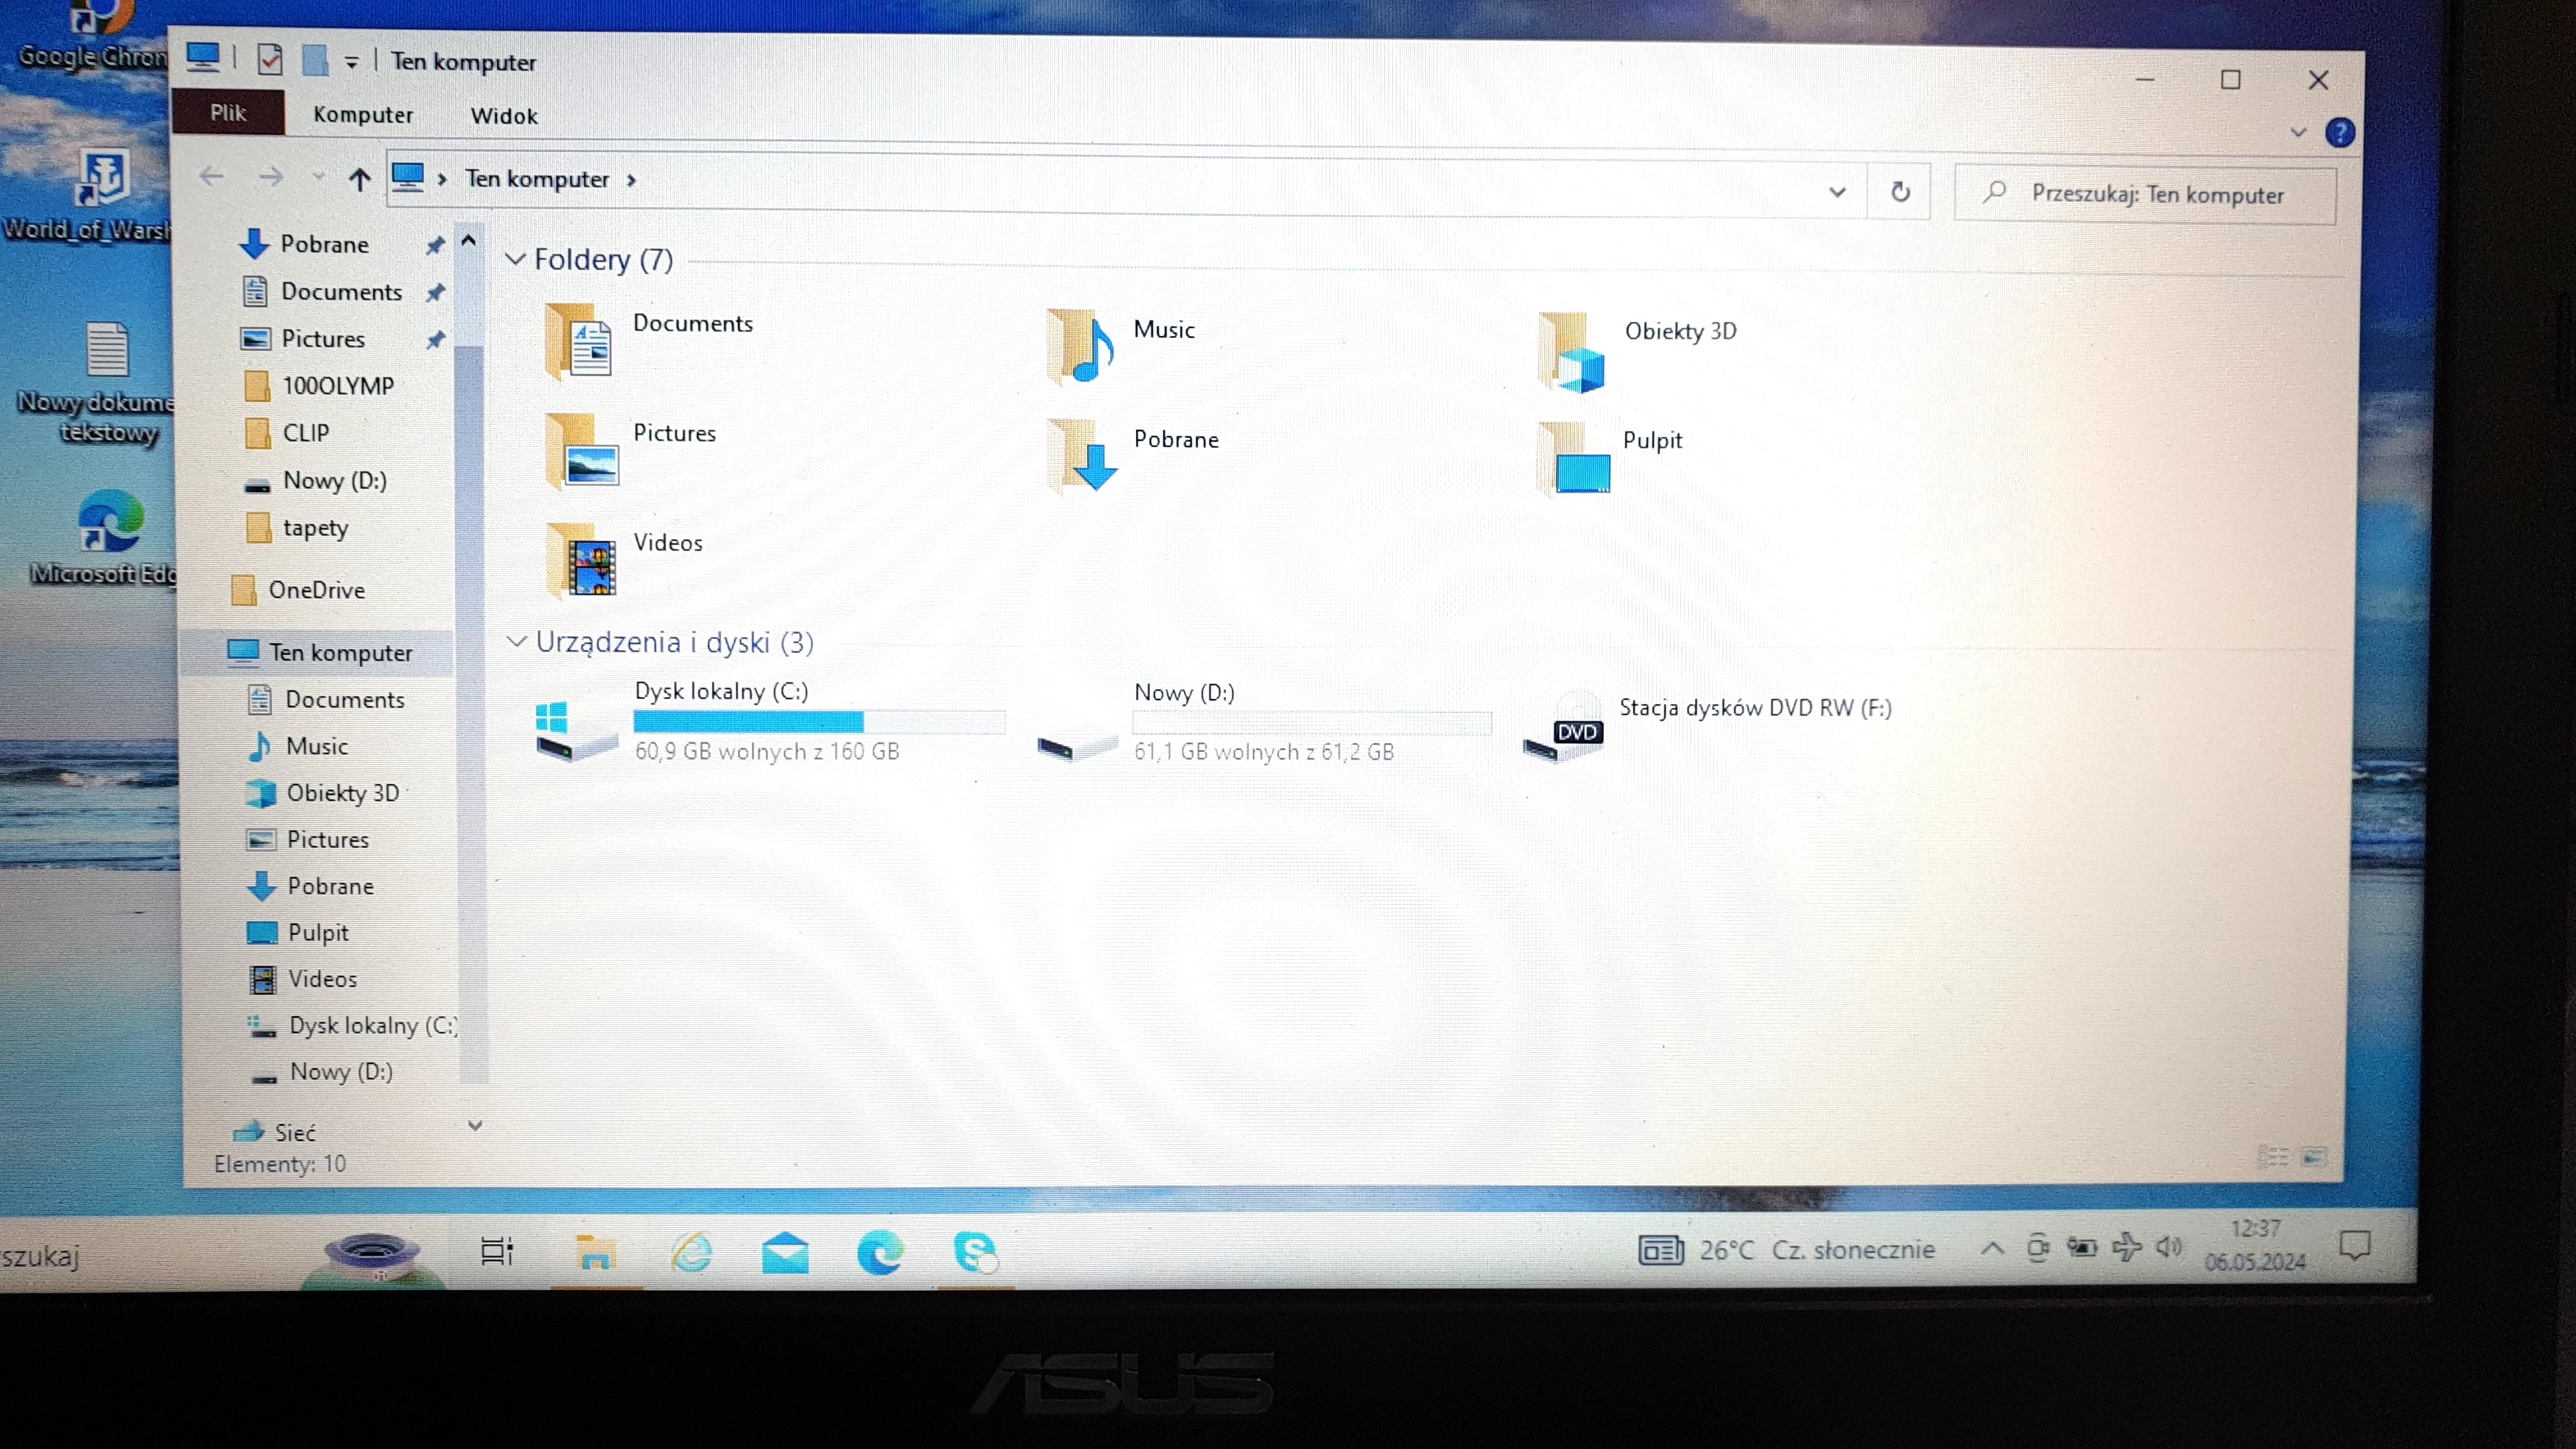Click the volume icon in system tray
Screen dimensions: 2576x1449
click(x=2168, y=1247)
